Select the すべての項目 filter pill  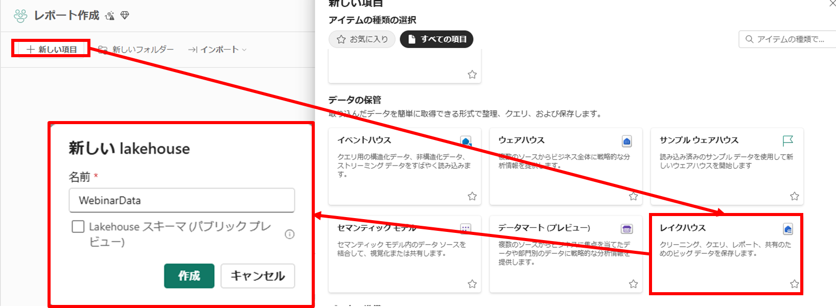[x=437, y=39]
